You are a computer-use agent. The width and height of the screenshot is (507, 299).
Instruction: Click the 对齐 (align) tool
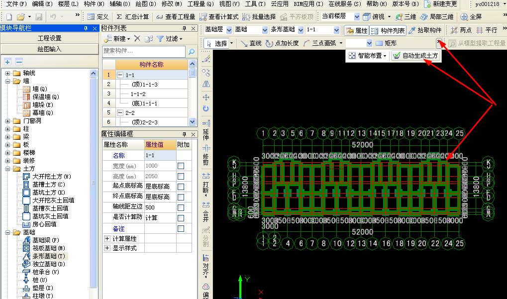click(x=206, y=267)
